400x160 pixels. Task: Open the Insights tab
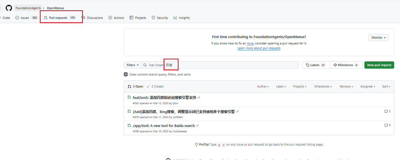coord(182,18)
